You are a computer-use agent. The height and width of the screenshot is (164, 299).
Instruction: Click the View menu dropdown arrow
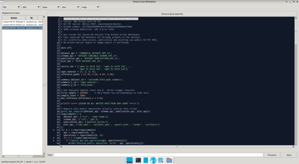[x=58, y=7]
